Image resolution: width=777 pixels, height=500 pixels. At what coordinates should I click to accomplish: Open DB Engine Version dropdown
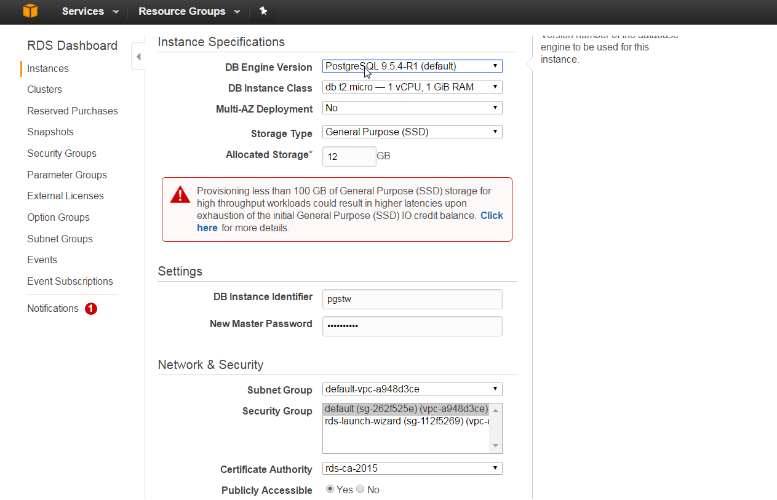[x=412, y=66]
